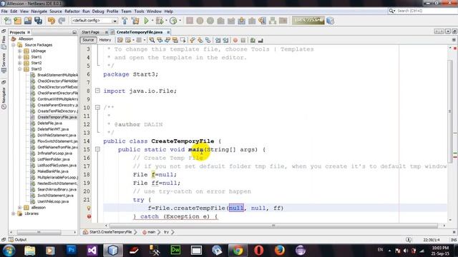458x257 pixels.
Task: Click the Windows Start button
Action: tap(9, 251)
